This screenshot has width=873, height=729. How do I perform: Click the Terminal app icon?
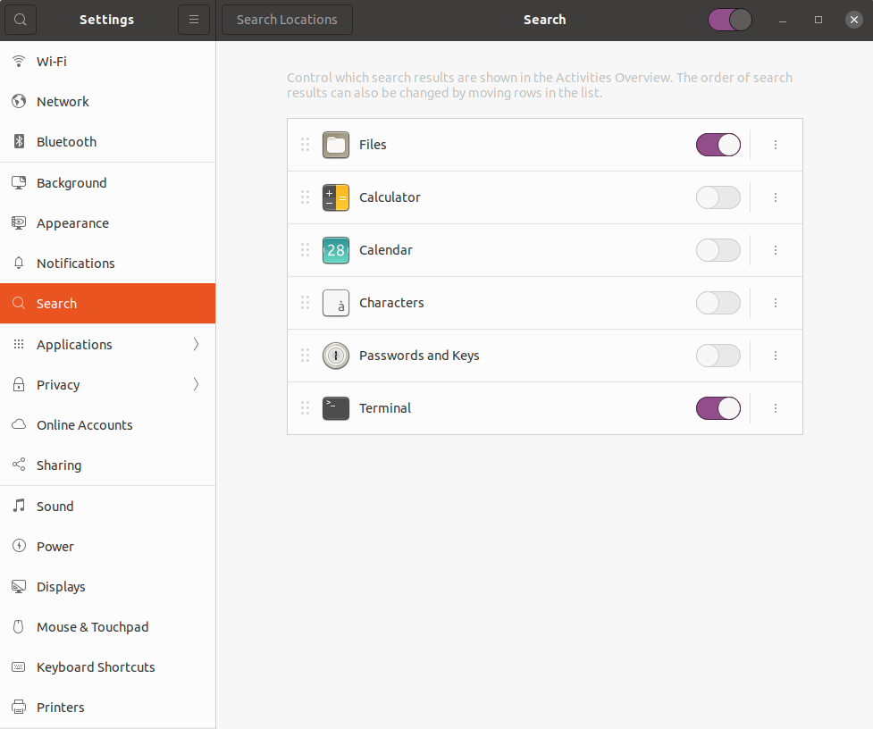click(335, 408)
